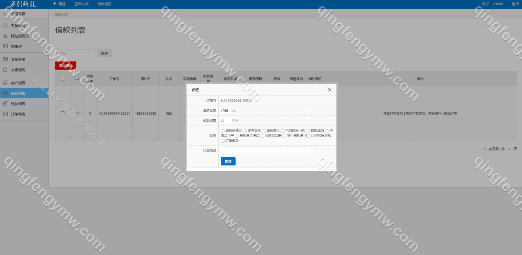Open 网站管理员 in the sidebar
This screenshot has width=522, height=255.
pos(20,36)
